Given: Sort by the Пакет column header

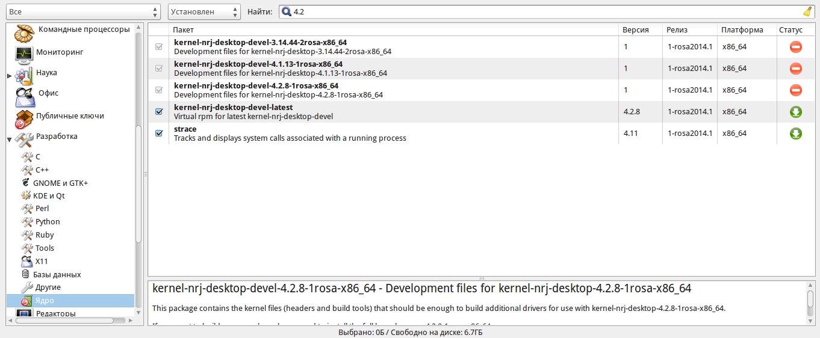Looking at the screenshot, I should [394, 29].
